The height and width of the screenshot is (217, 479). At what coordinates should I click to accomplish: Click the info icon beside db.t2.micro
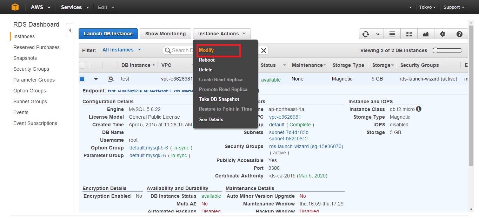point(418,109)
